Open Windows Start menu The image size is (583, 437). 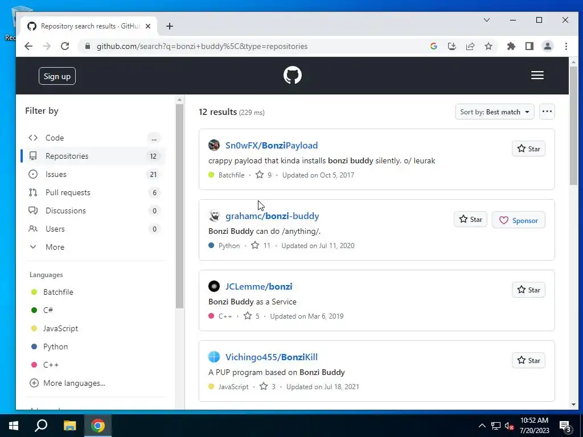[14, 426]
